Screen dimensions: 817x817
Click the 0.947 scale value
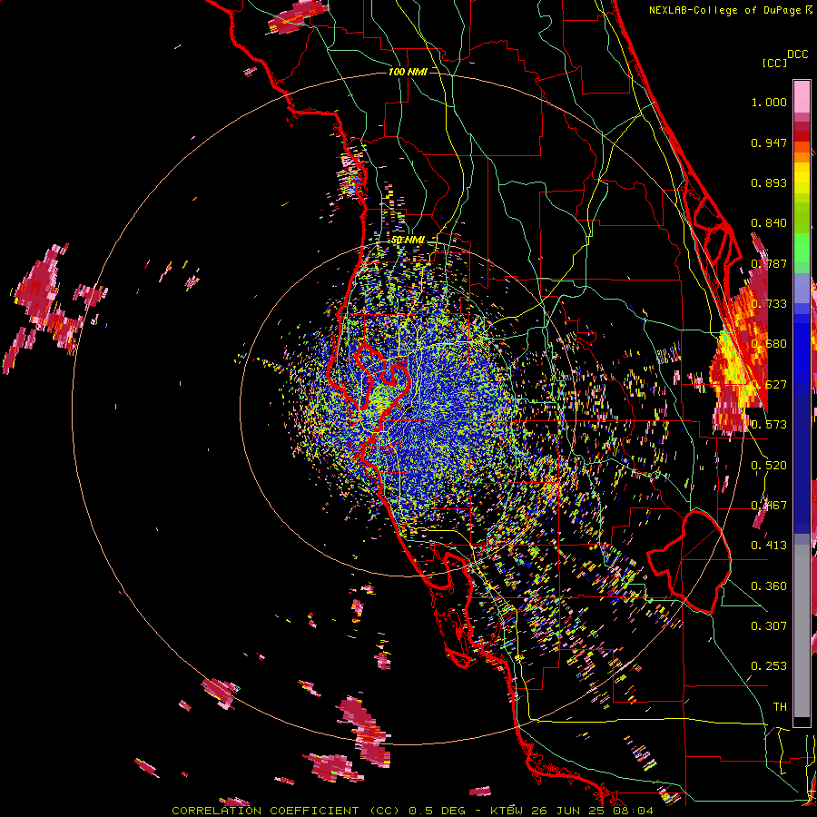click(x=769, y=143)
